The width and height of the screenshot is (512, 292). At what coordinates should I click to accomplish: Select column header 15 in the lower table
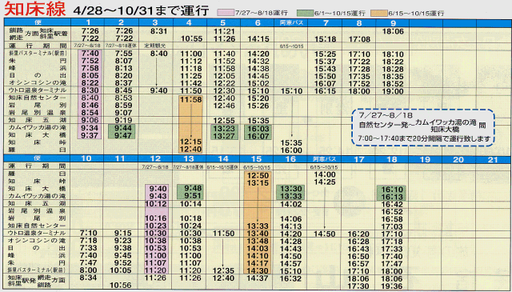257,159
